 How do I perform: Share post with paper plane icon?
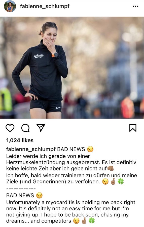41,128
